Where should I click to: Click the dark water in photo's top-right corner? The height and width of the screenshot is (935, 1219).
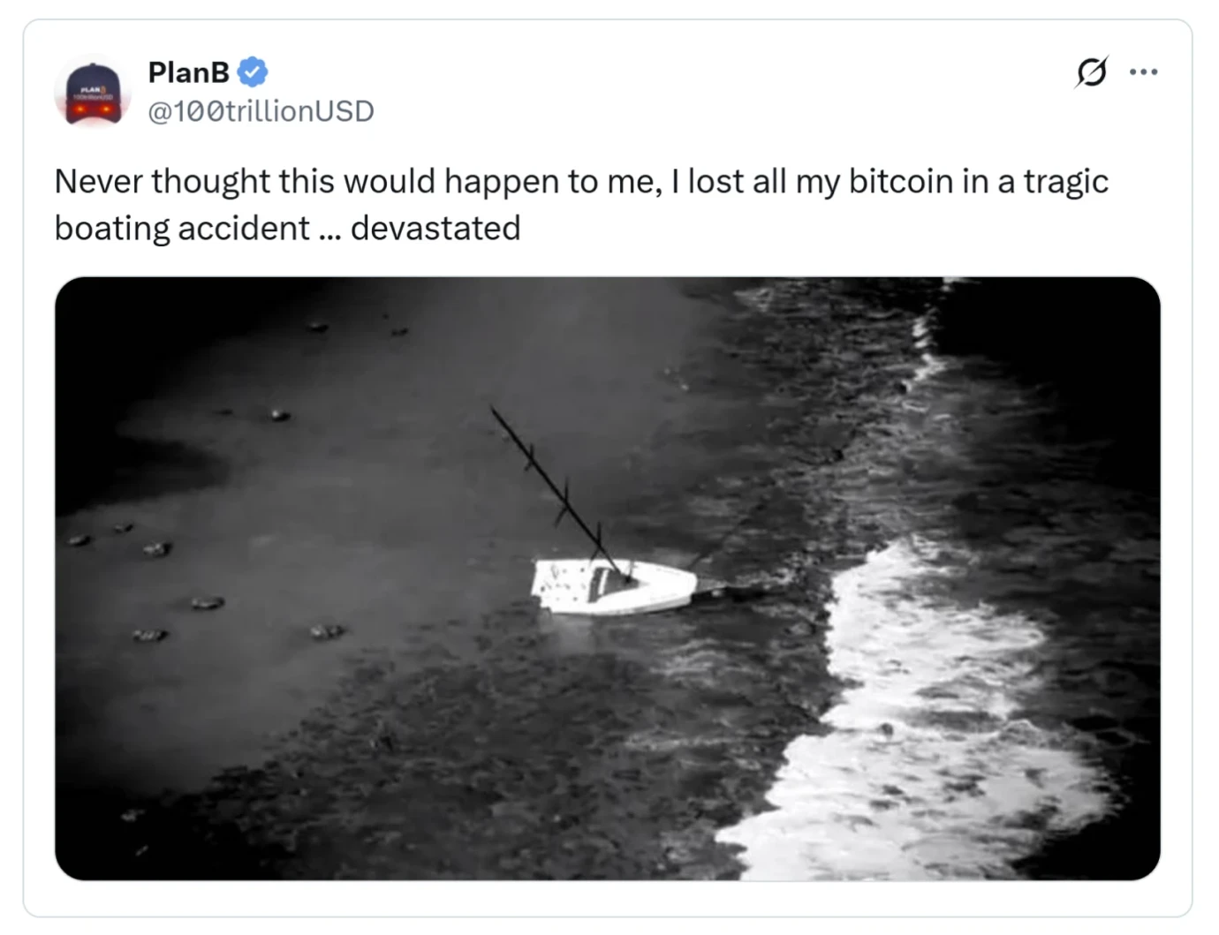(1078, 336)
